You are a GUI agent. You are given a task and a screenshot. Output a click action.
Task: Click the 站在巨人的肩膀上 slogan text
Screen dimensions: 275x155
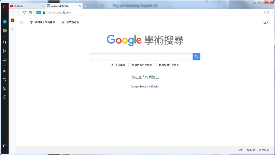click(x=145, y=77)
